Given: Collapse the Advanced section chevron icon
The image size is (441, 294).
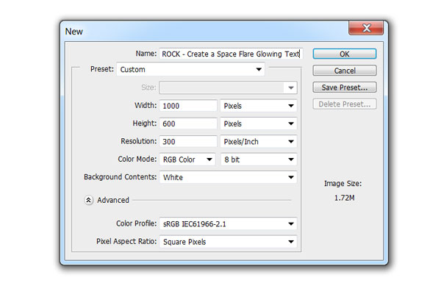Looking at the screenshot, I should (x=88, y=200).
